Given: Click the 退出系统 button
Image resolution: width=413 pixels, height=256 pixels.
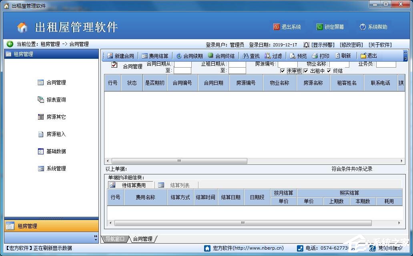Looking at the screenshot, I should coord(287,27).
